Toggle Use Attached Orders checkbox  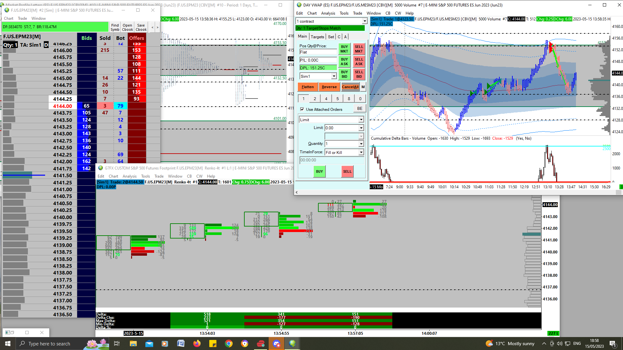(x=302, y=110)
